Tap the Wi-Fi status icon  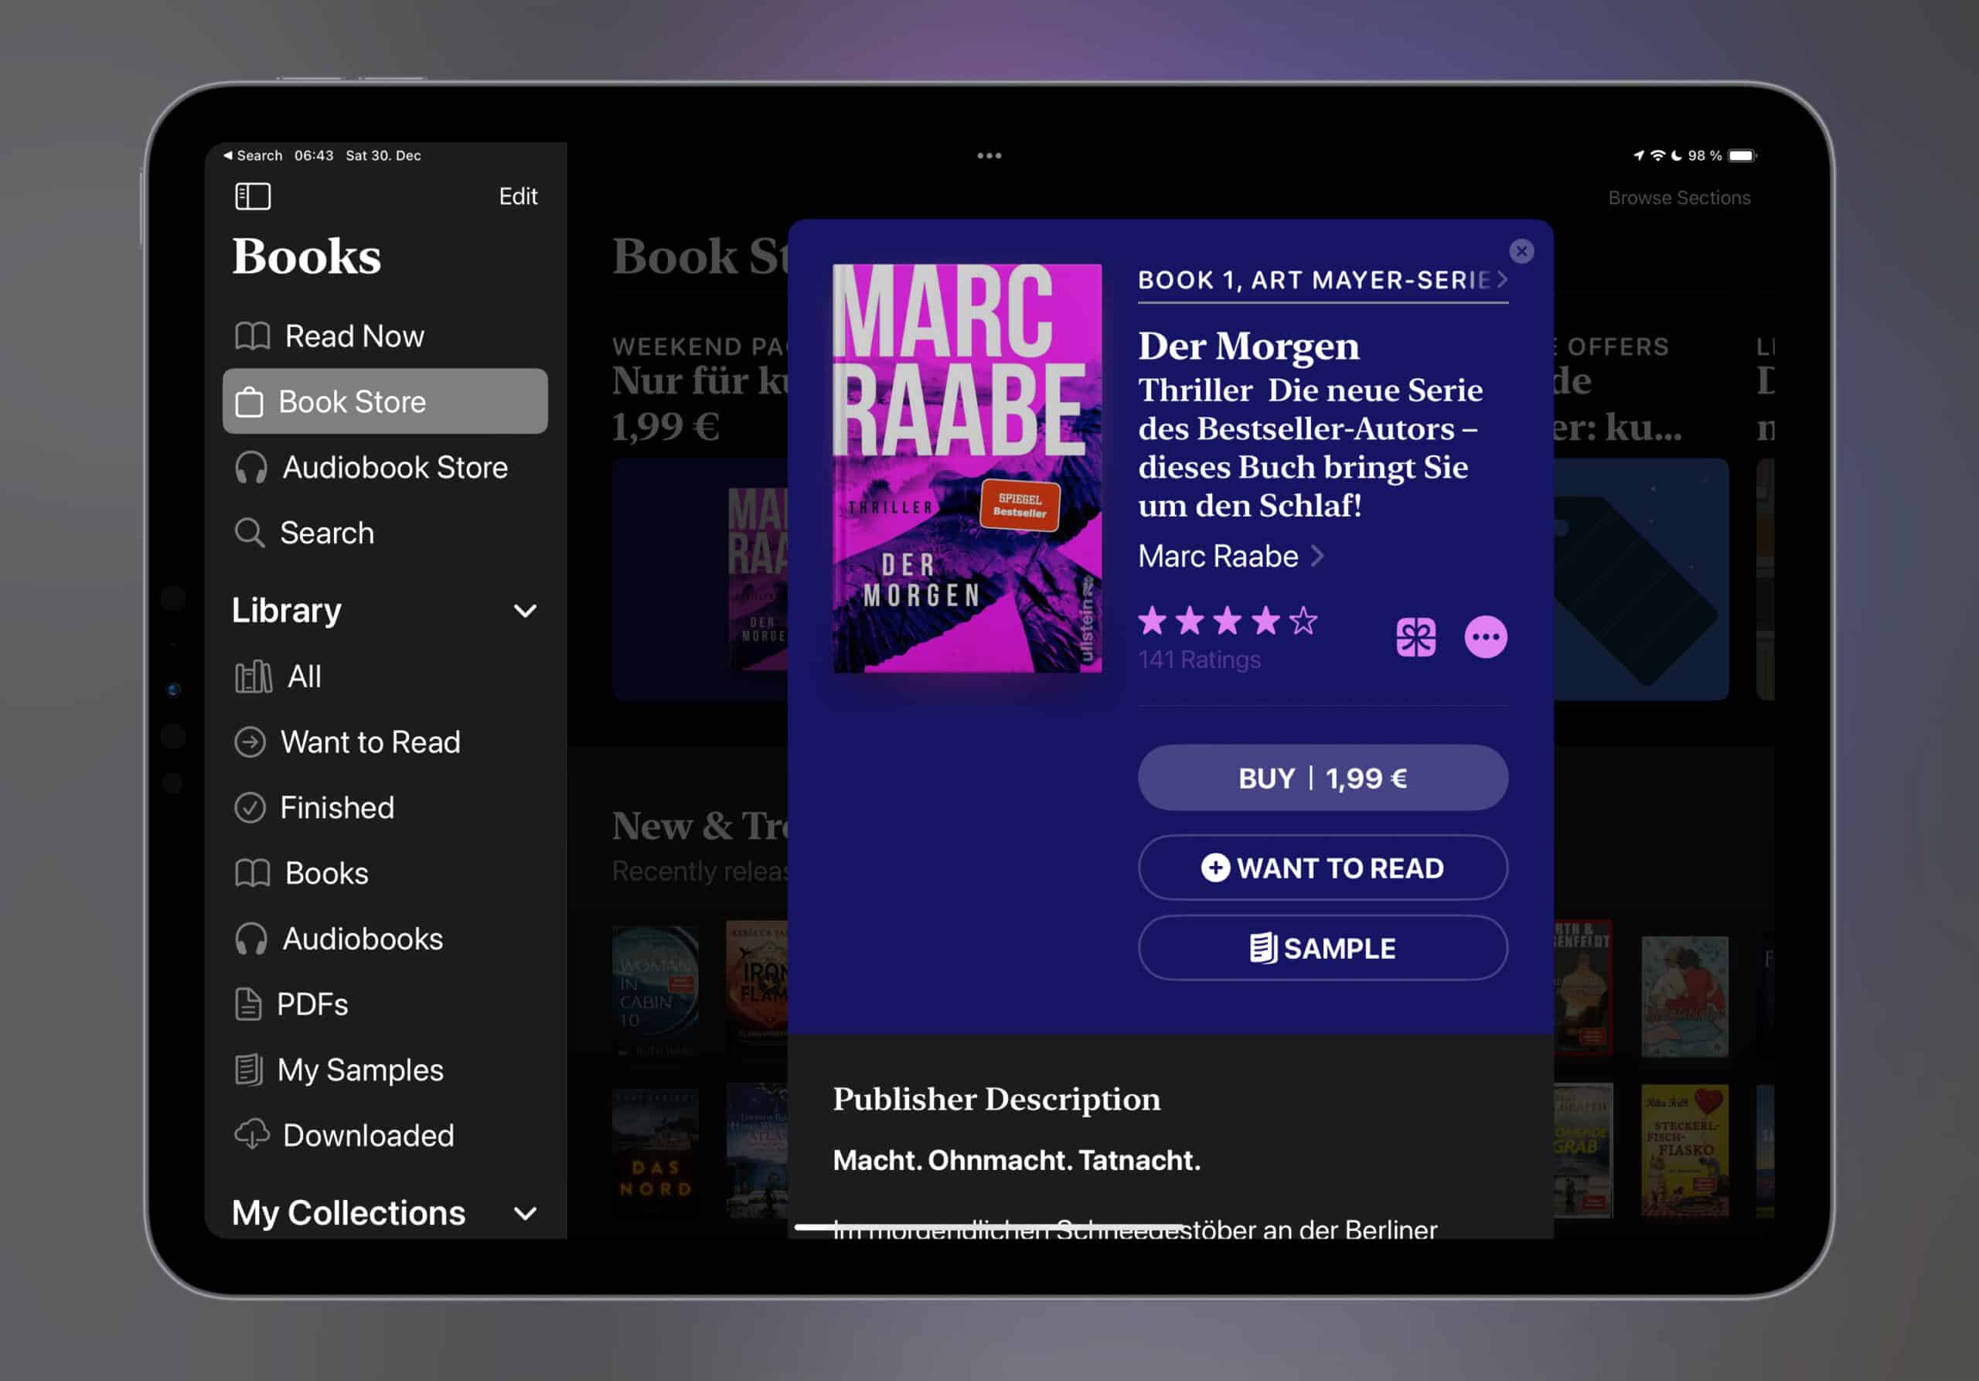click(1657, 155)
